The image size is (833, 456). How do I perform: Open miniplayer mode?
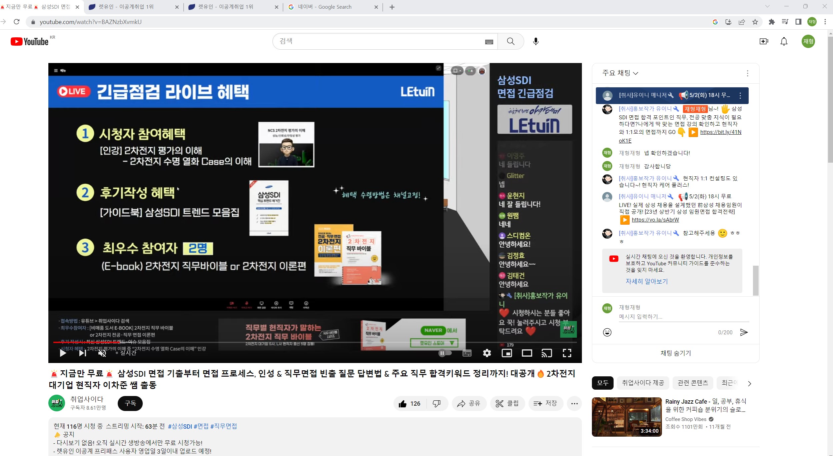(x=507, y=353)
